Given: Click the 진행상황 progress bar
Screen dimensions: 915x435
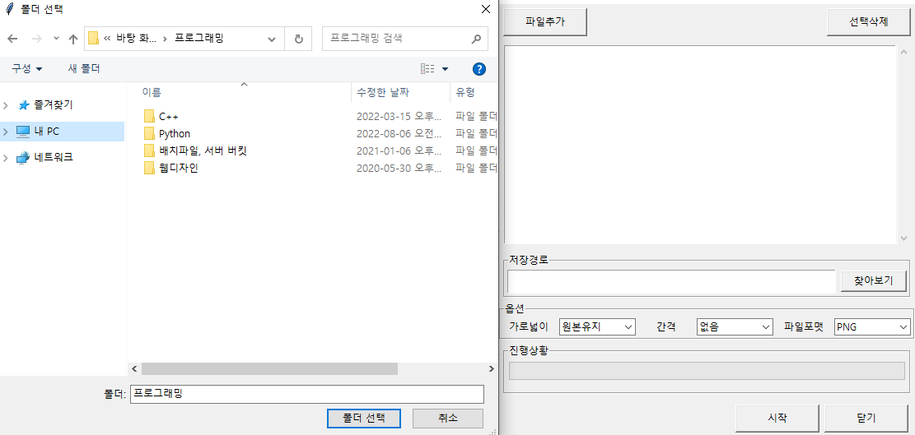Looking at the screenshot, I should 707,371.
